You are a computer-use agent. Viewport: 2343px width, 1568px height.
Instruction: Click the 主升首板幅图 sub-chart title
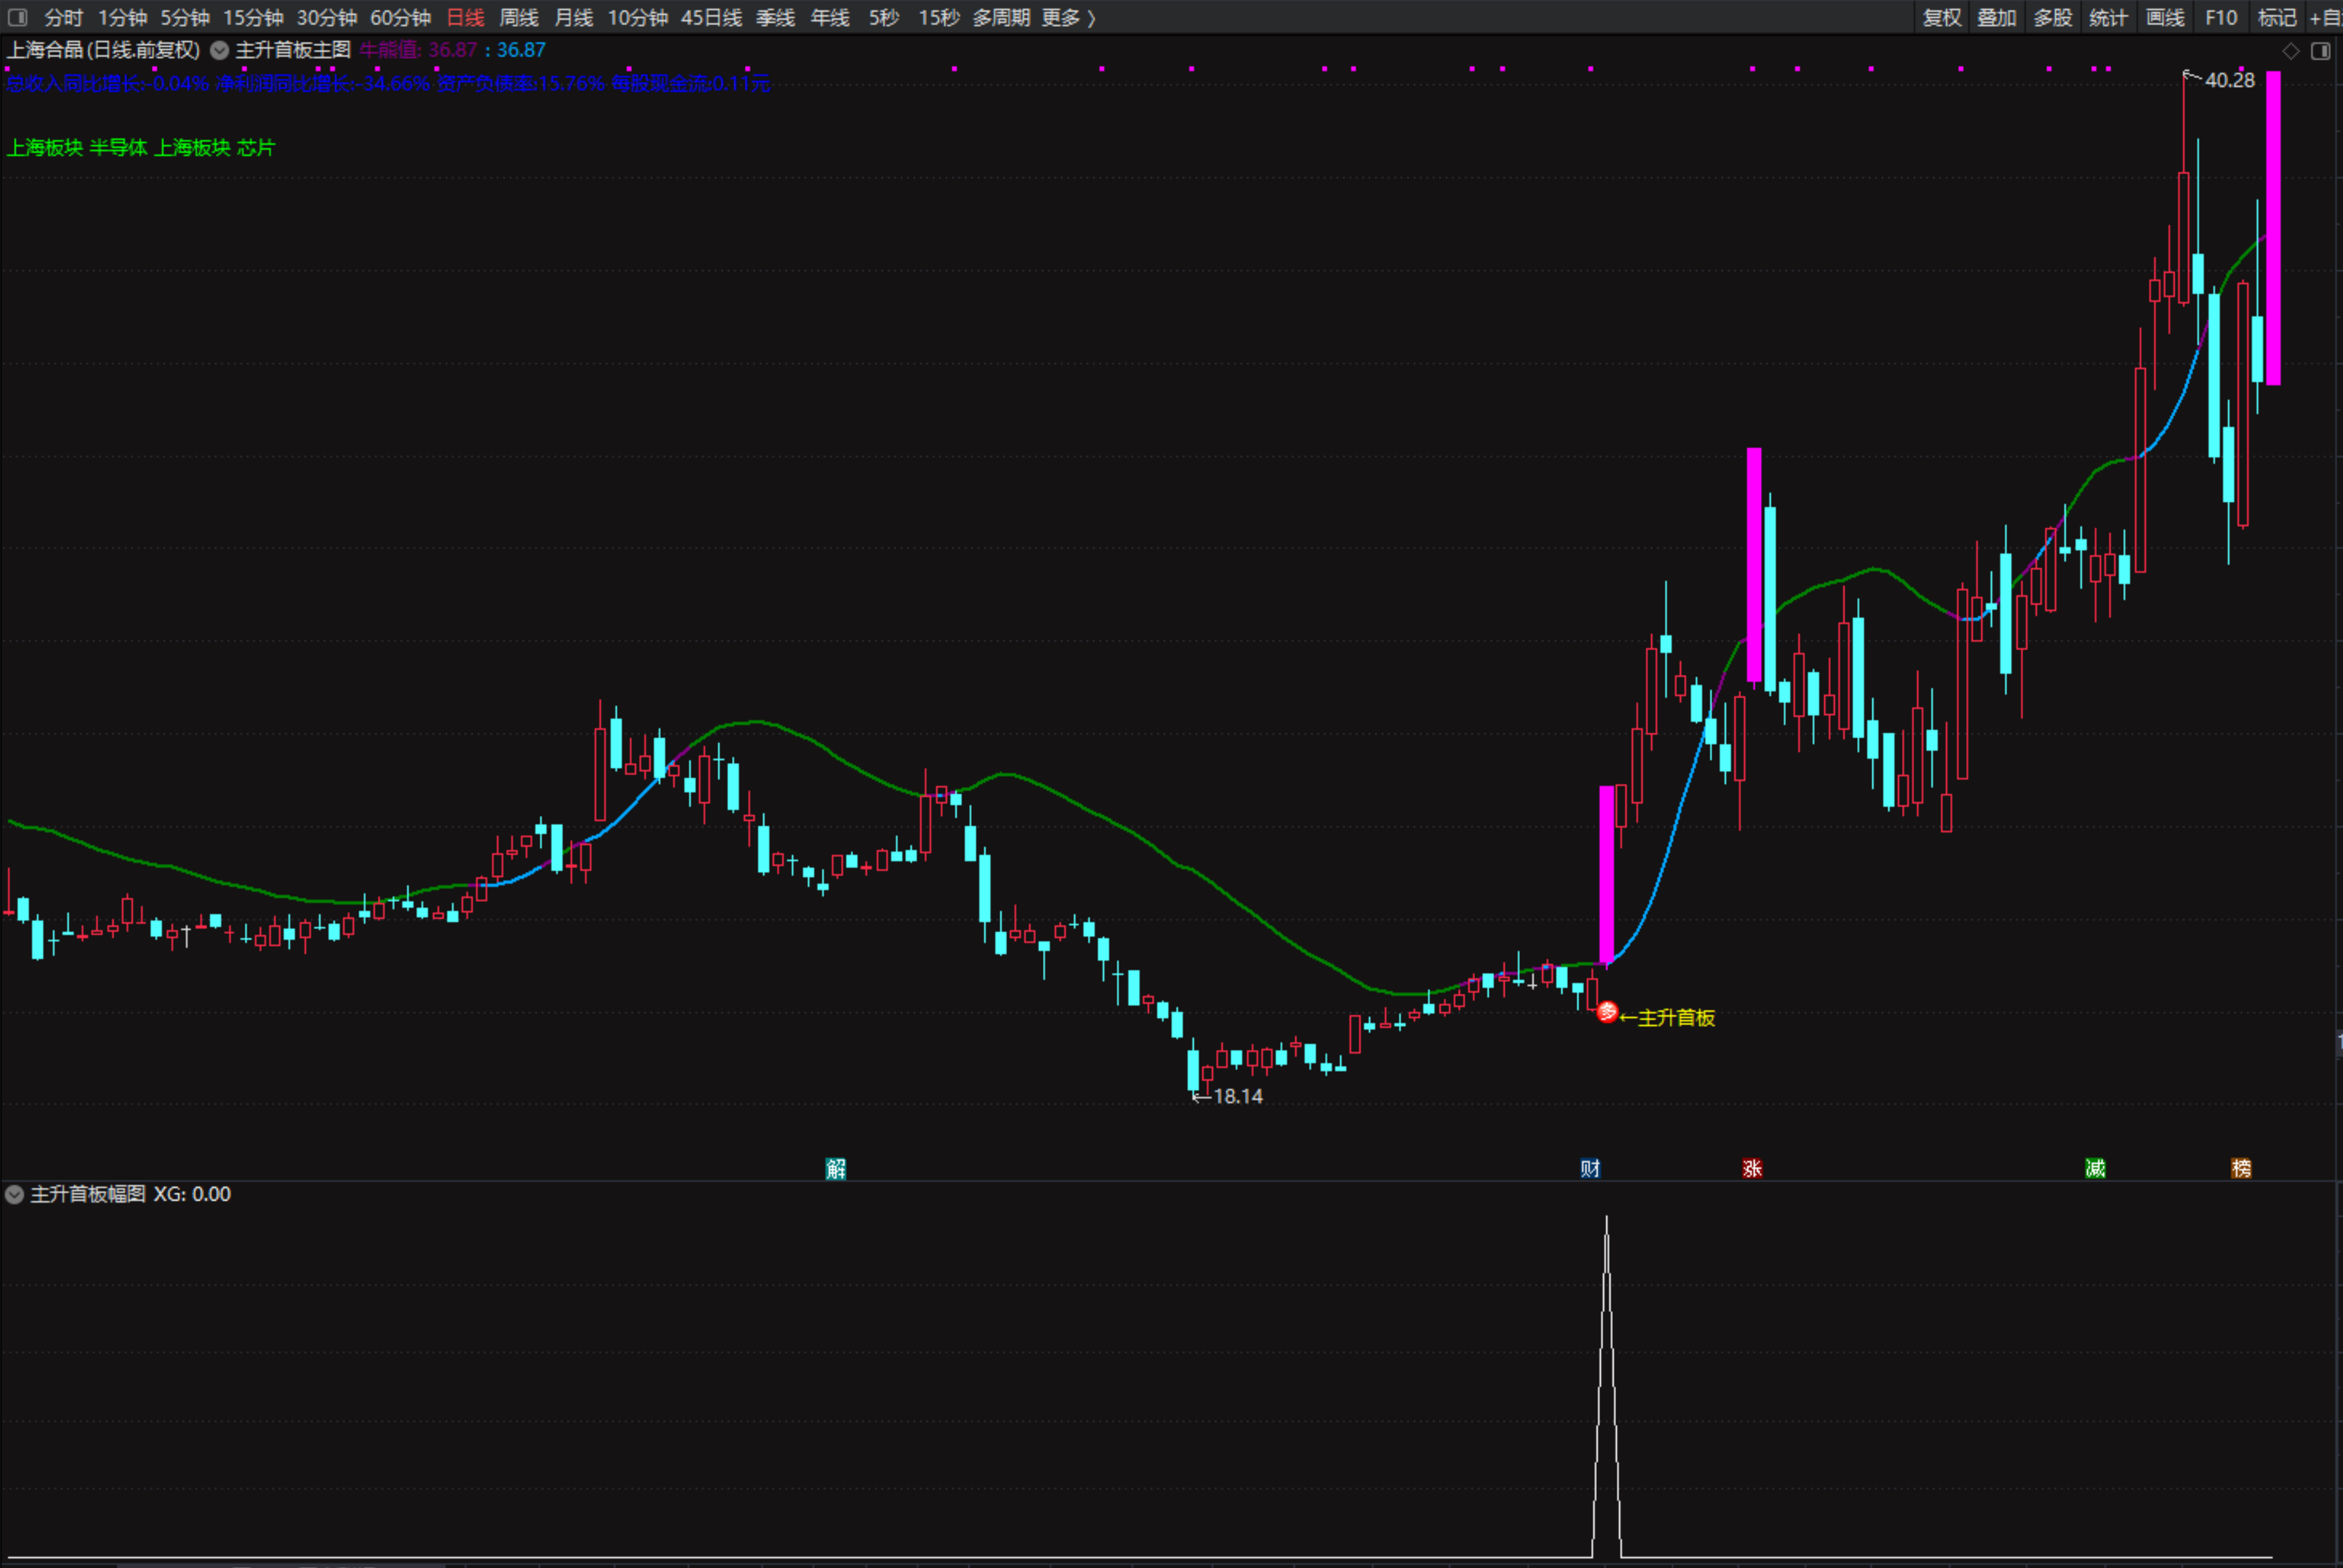pos(88,1194)
